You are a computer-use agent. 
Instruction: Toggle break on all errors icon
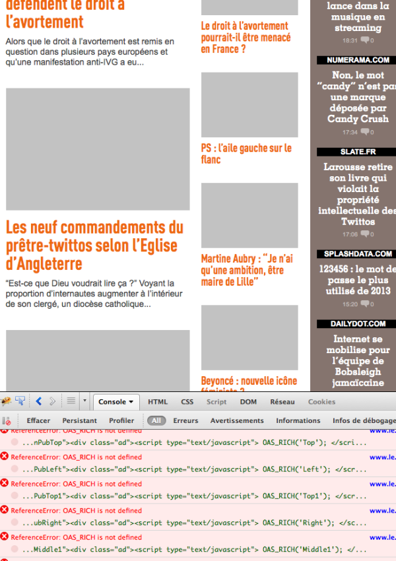pos(7,421)
